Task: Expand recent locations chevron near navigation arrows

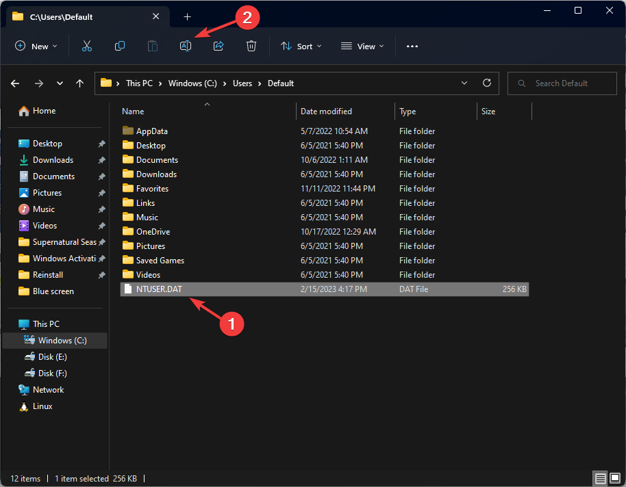Action: tap(60, 83)
